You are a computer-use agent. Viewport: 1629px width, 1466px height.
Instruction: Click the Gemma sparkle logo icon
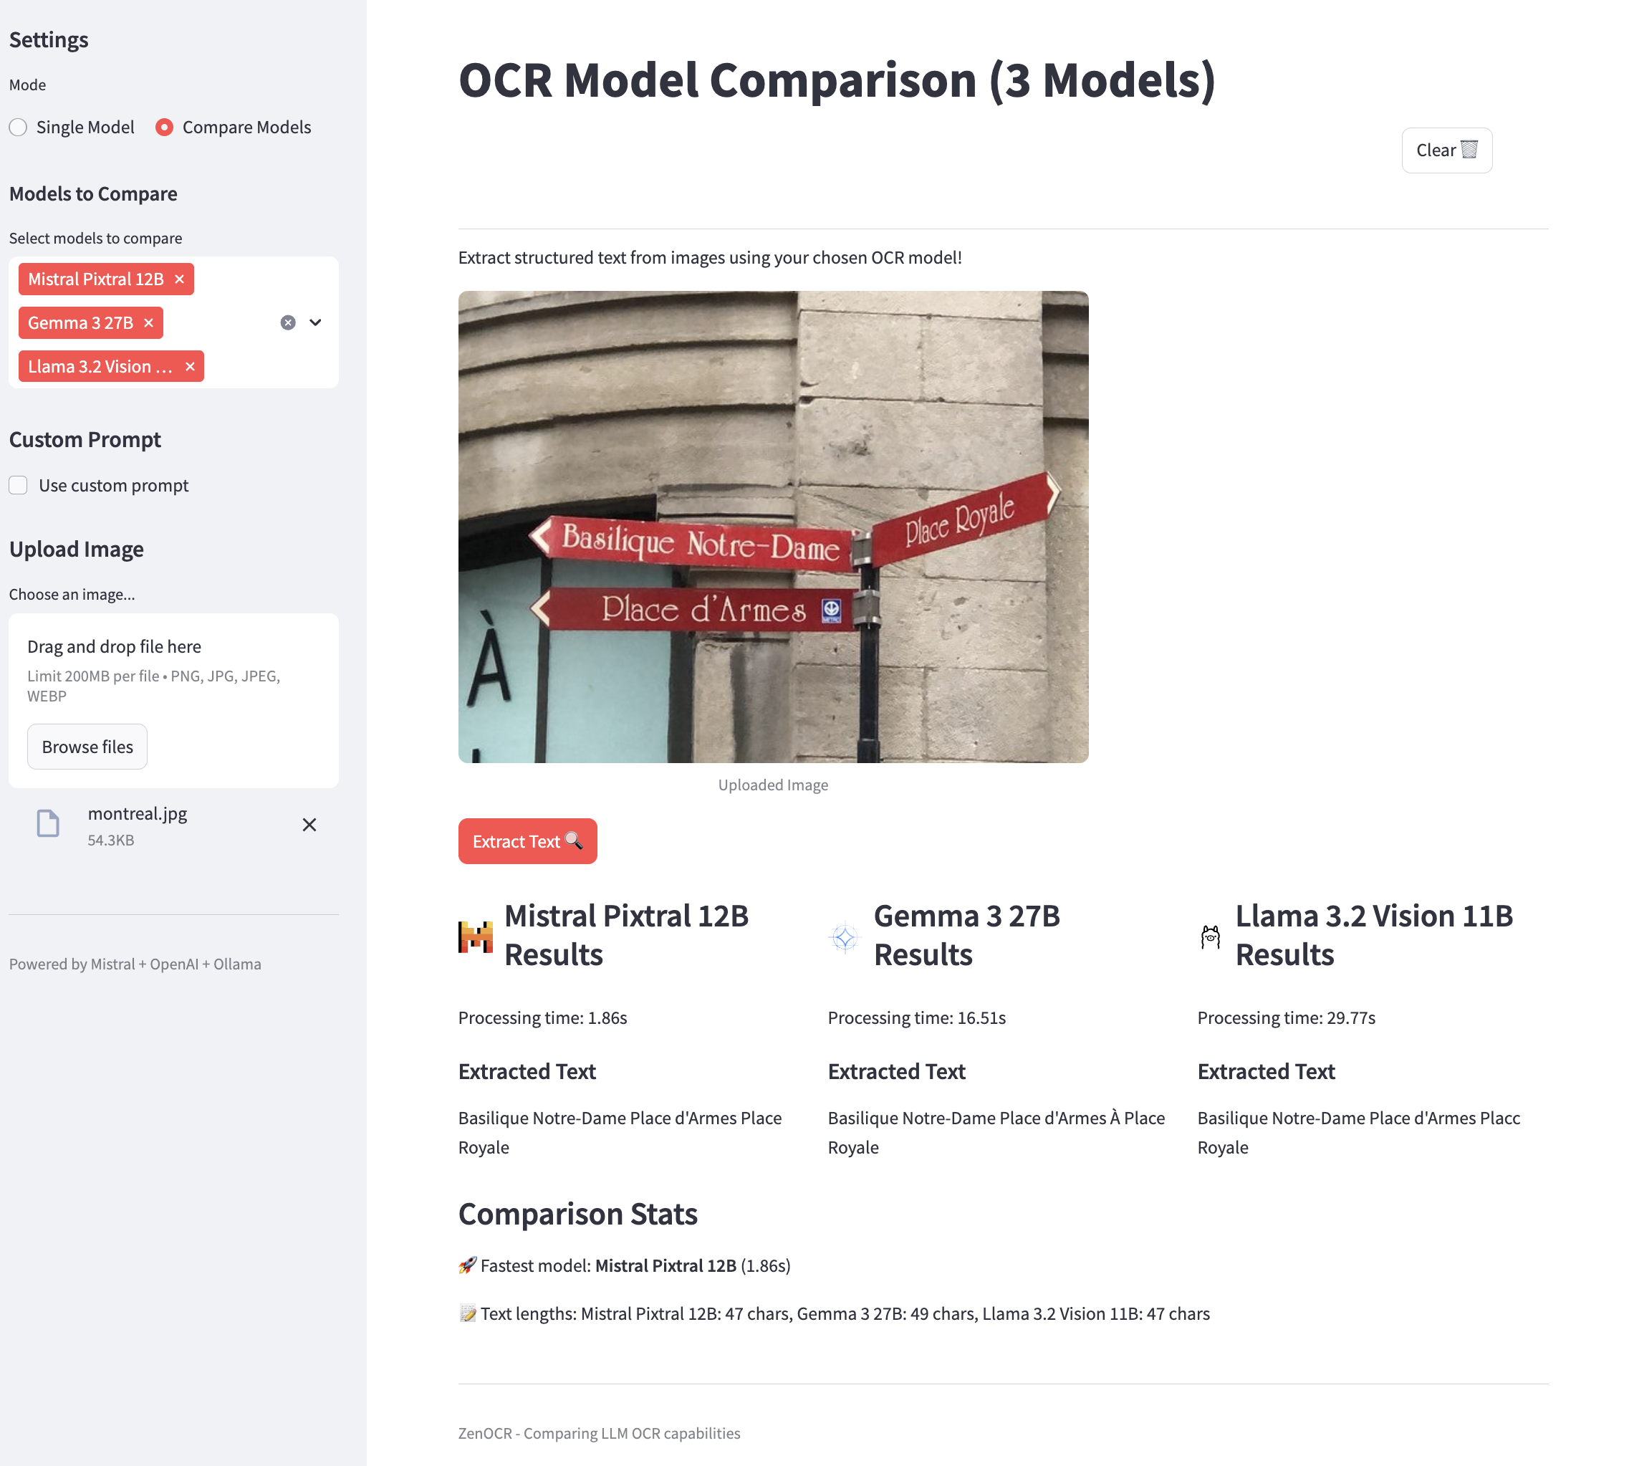click(x=844, y=936)
